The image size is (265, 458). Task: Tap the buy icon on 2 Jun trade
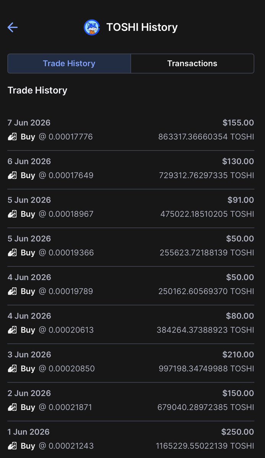[x=12, y=407]
